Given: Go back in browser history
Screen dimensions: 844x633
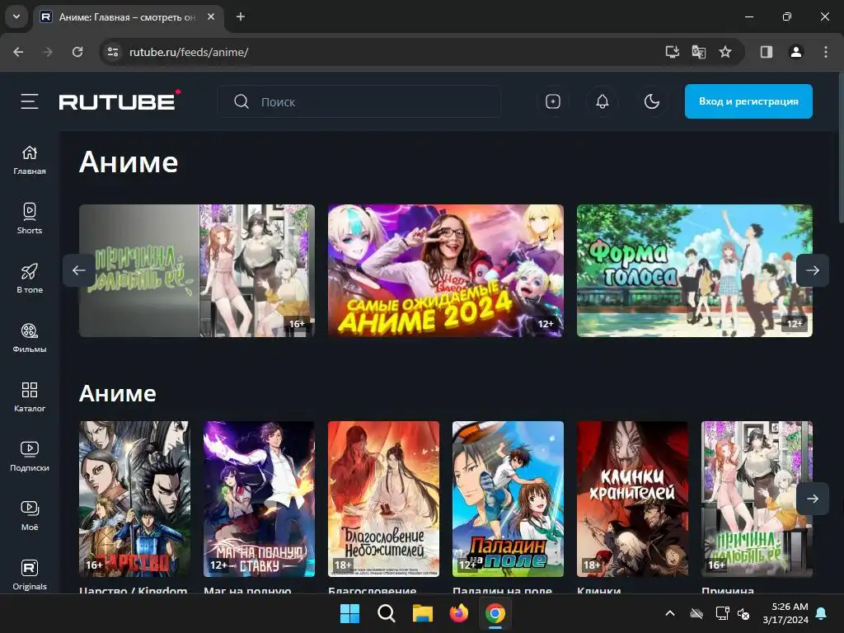Looking at the screenshot, I should [18, 52].
